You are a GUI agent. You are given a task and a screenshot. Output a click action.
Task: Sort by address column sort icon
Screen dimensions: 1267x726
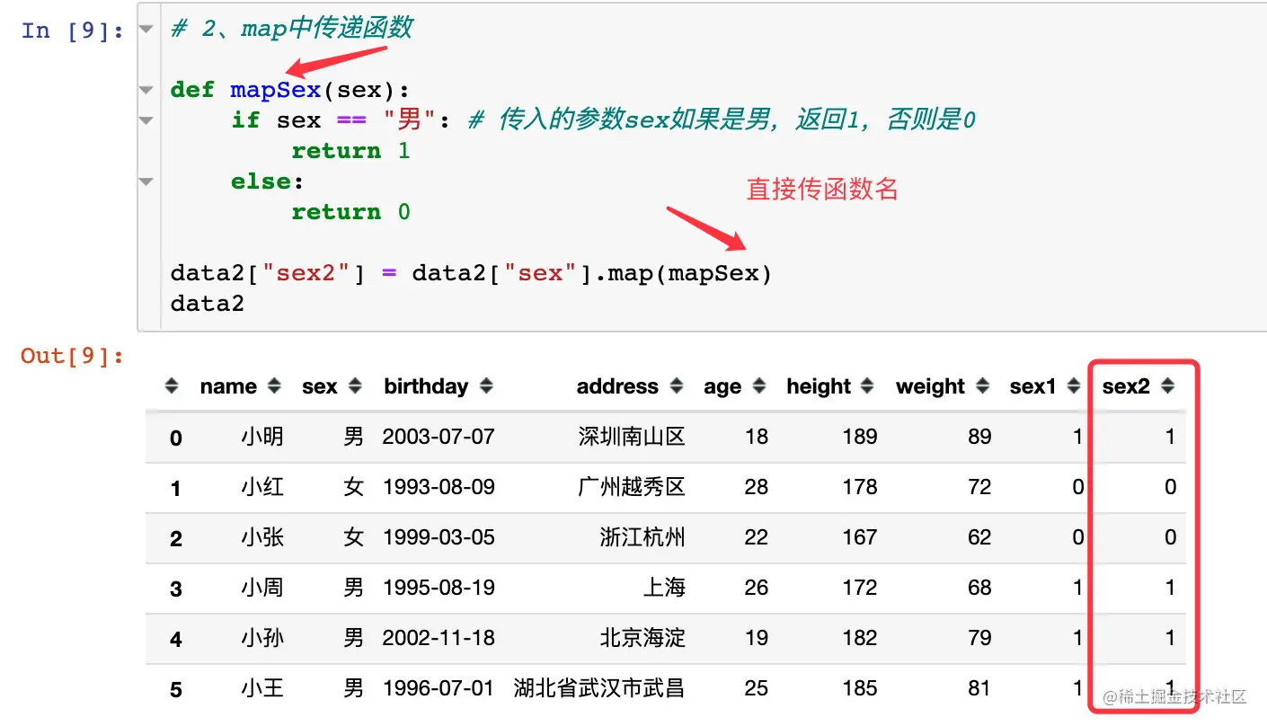[x=677, y=386]
